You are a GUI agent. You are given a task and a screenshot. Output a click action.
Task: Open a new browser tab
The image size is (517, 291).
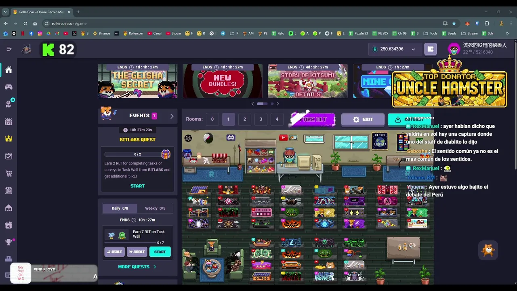78,12
